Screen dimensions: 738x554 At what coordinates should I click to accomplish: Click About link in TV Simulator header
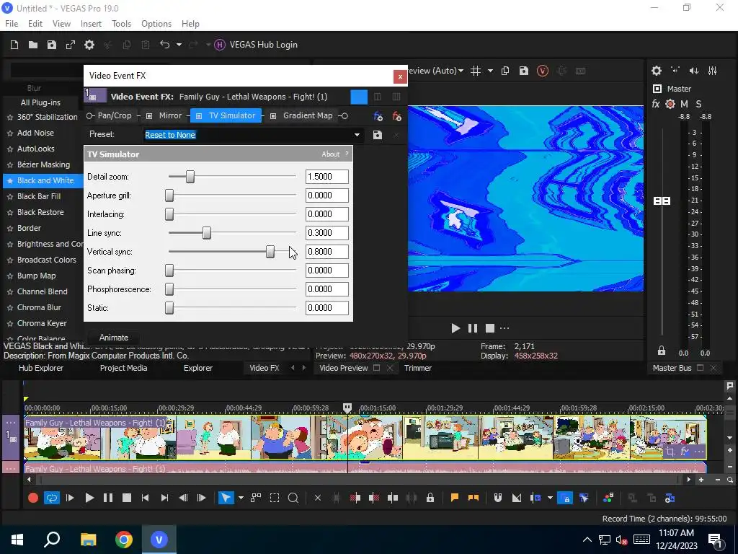point(330,154)
